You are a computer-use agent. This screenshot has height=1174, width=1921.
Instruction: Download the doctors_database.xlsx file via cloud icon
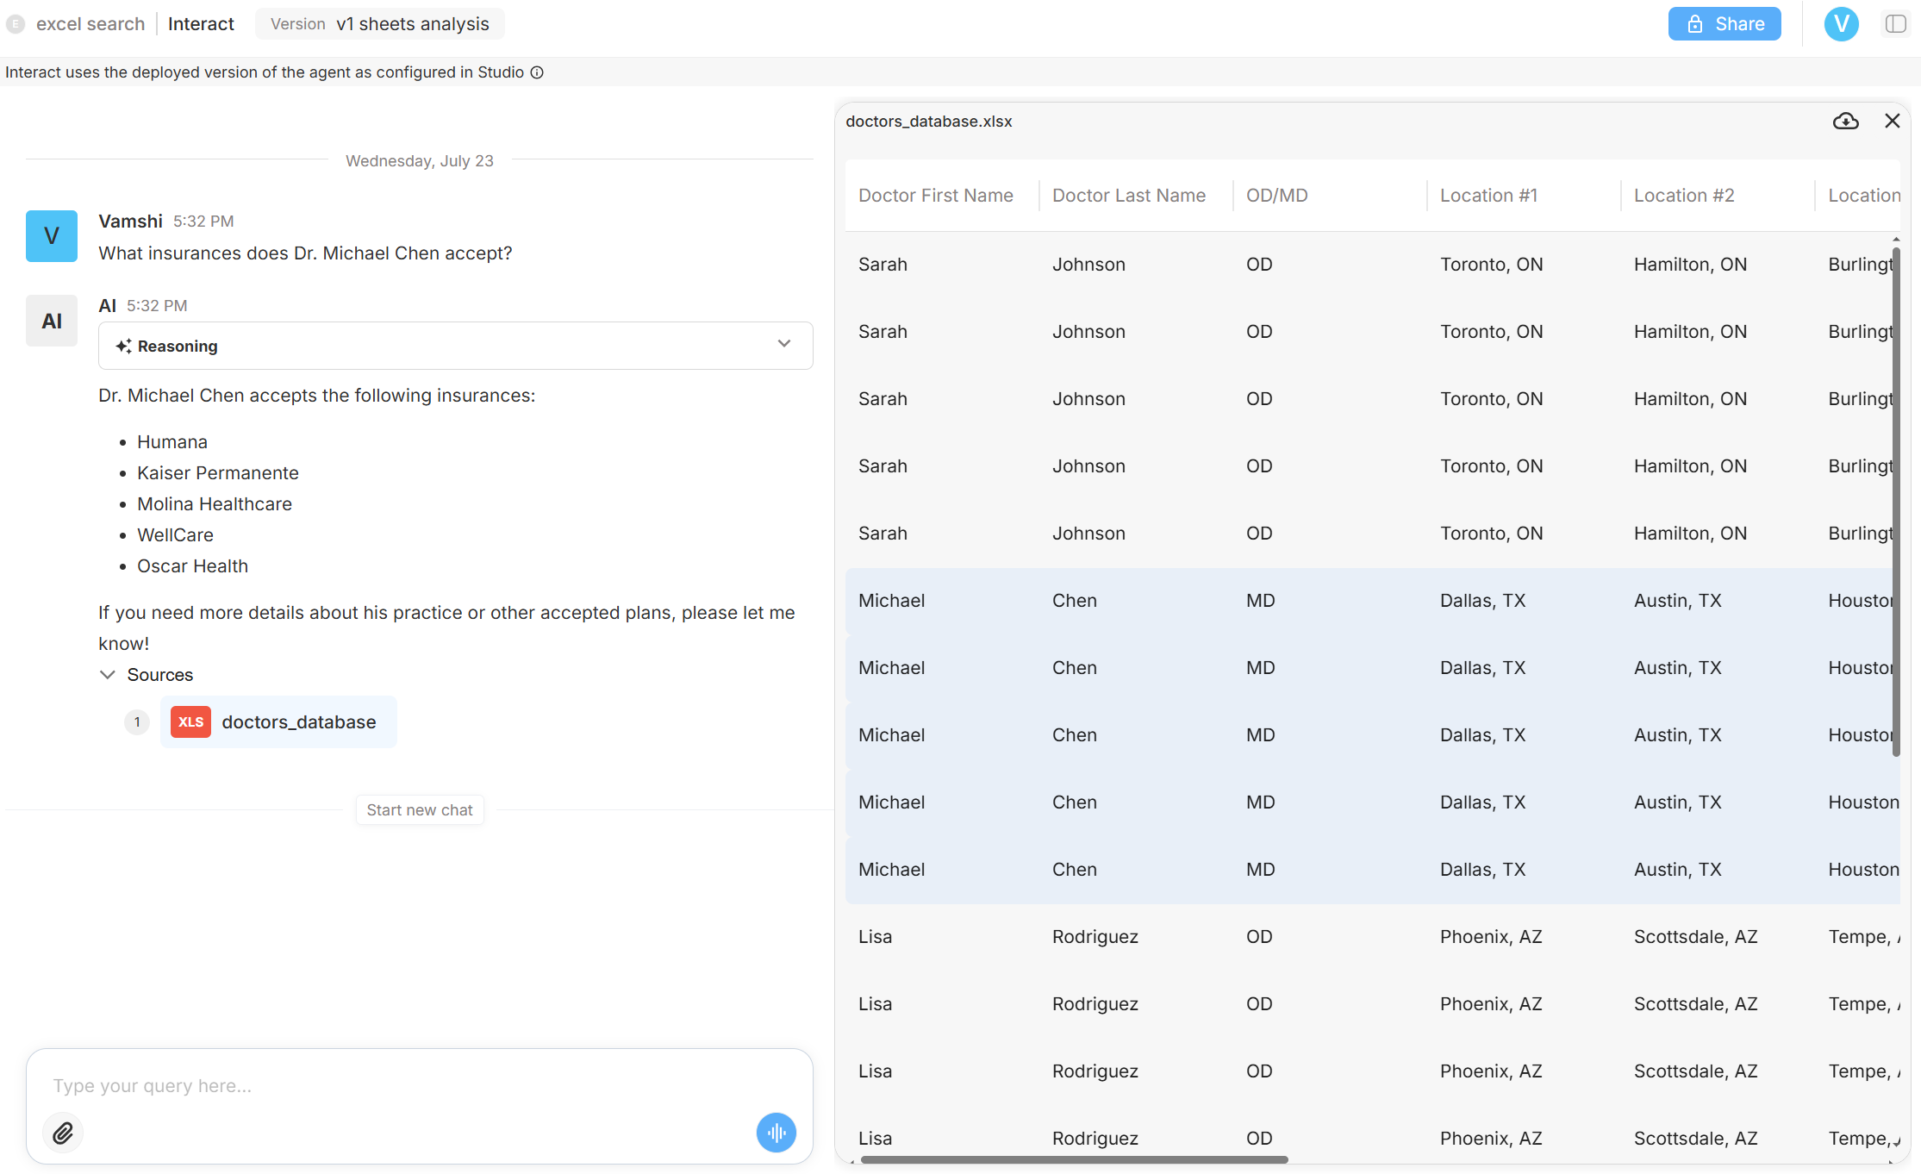1845,122
